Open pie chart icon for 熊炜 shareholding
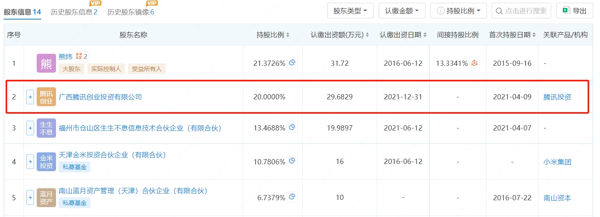This screenshot has height=217, width=600. pyautogui.click(x=292, y=63)
